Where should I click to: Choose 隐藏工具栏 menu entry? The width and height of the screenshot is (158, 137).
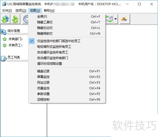coord(67,22)
